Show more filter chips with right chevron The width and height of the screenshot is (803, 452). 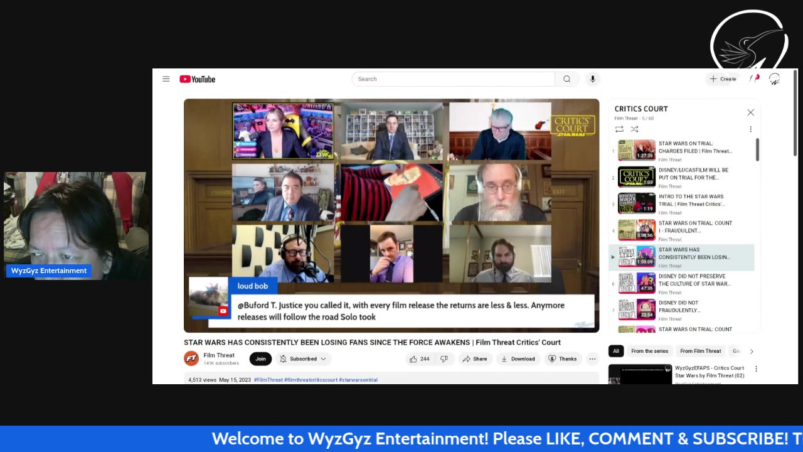tap(752, 351)
